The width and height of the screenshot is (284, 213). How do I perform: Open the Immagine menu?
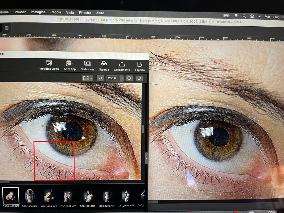[38, 12]
